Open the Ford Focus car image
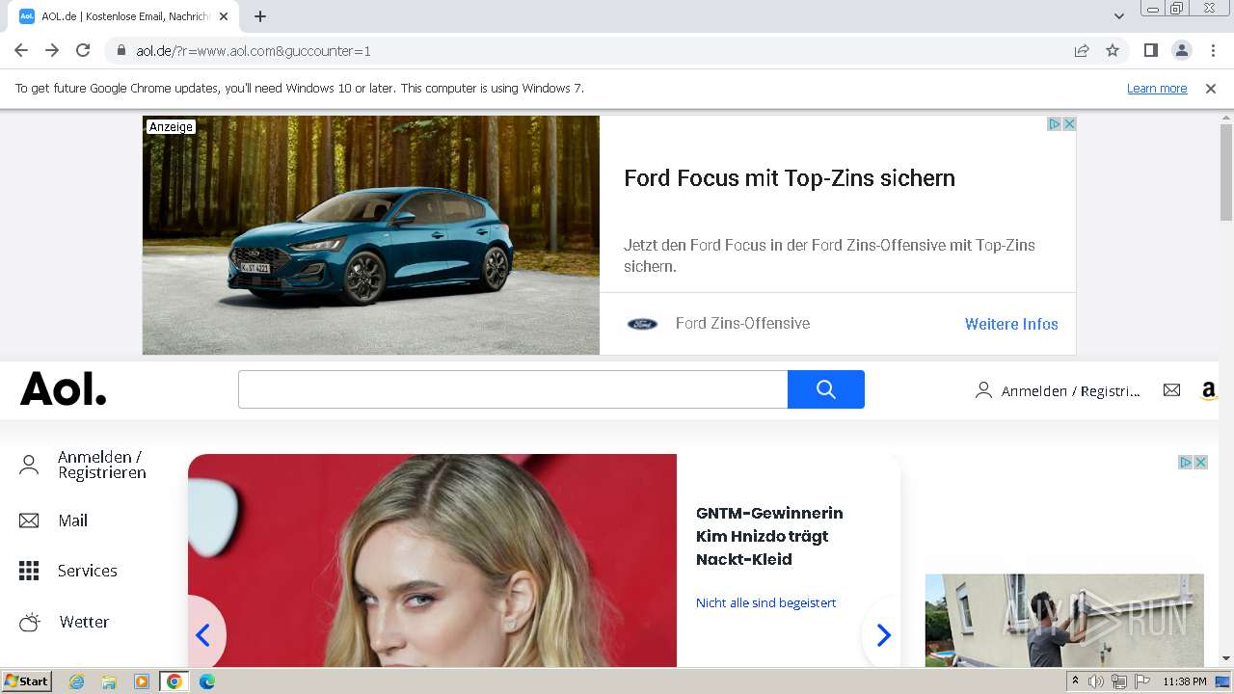The height and width of the screenshot is (694, 1234). tap(371, 235)
